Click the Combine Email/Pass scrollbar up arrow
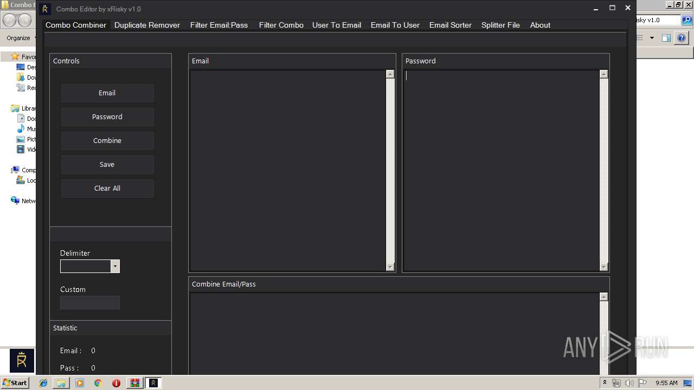Image resolution: width=694 pixels, height=390 pixels. pyautogui.click(x=604, y=297)
